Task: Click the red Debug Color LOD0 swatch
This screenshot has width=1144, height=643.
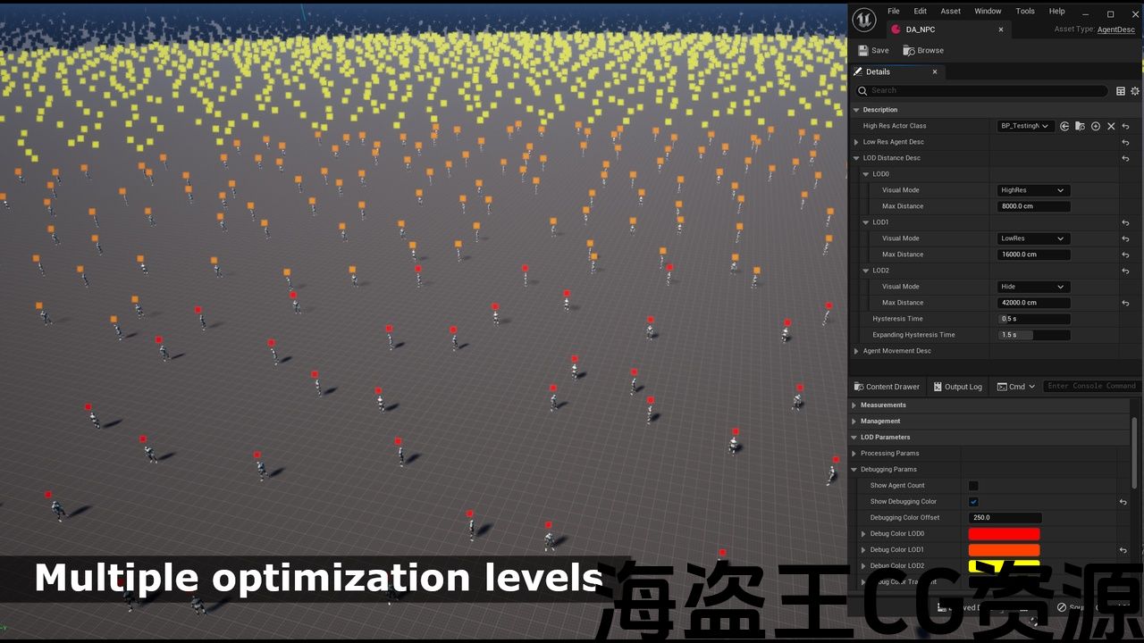Action: pos(1004,534)
